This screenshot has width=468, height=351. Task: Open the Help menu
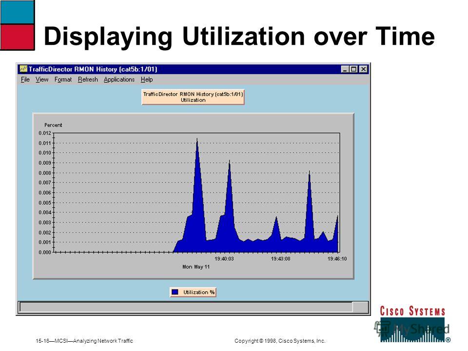(x=147, y=79)
